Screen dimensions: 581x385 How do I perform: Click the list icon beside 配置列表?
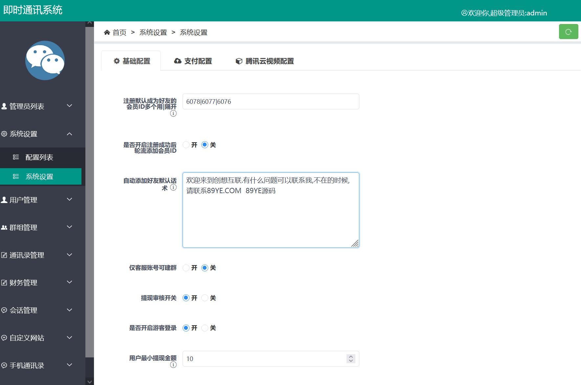point(16,157)
